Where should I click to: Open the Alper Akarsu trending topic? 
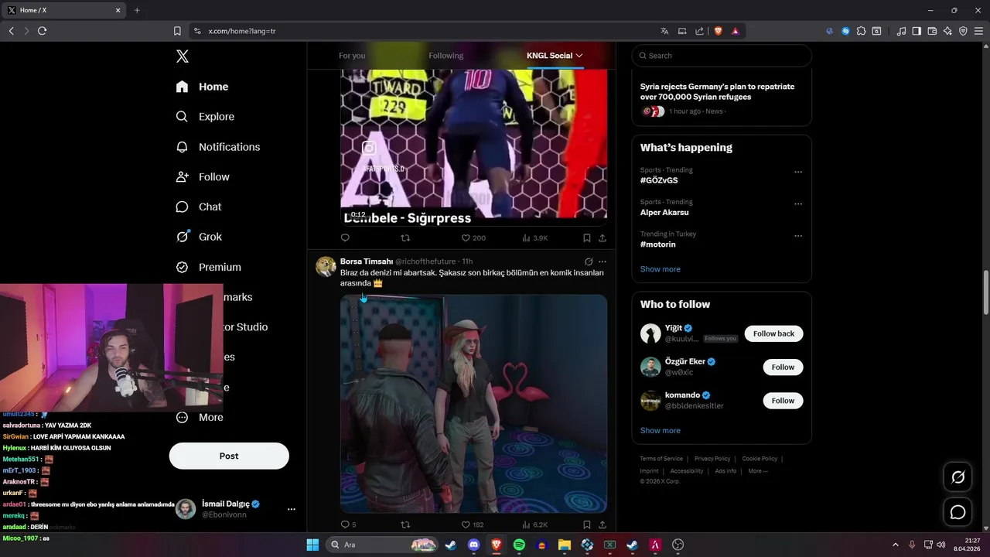click(664, 212)
